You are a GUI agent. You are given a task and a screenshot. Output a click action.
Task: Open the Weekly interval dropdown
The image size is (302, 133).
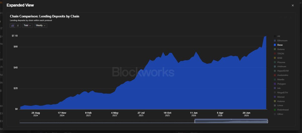(x=41, y=25)
